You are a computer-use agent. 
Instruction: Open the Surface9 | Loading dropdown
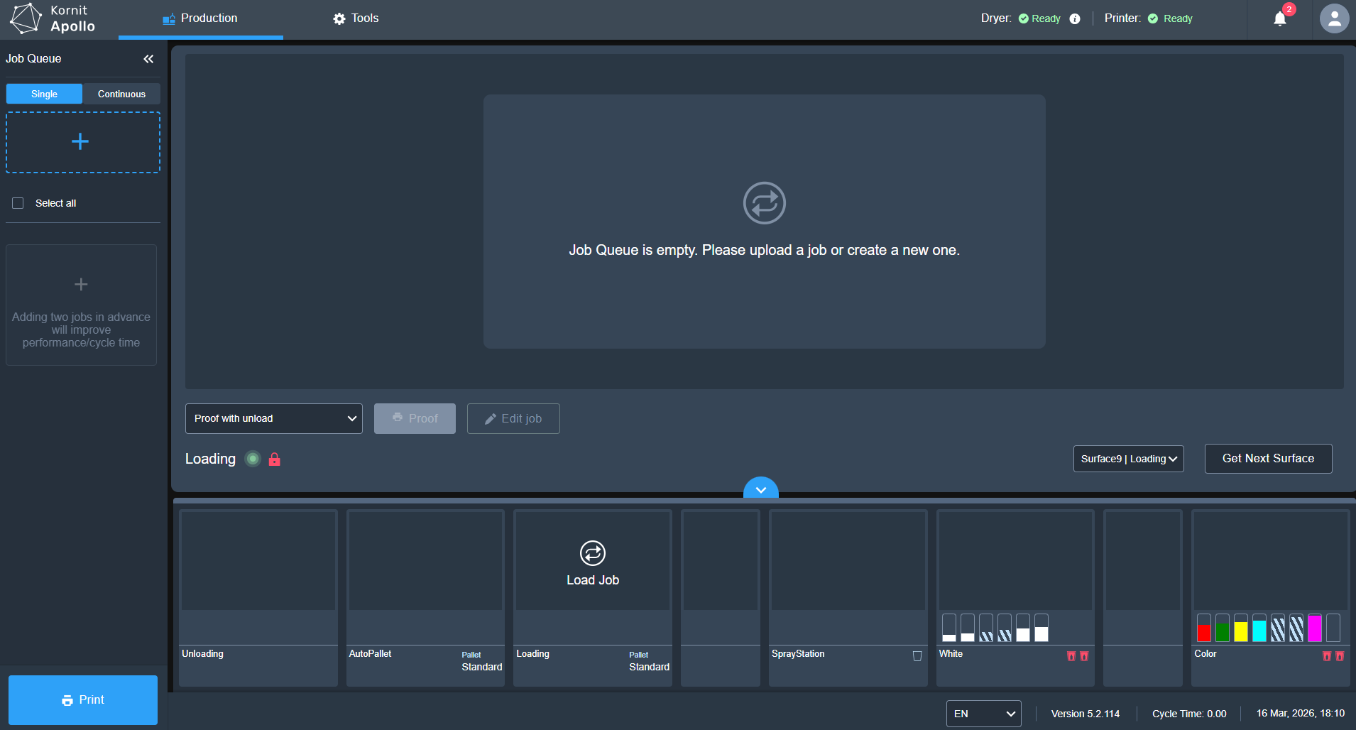[1128, 459]
